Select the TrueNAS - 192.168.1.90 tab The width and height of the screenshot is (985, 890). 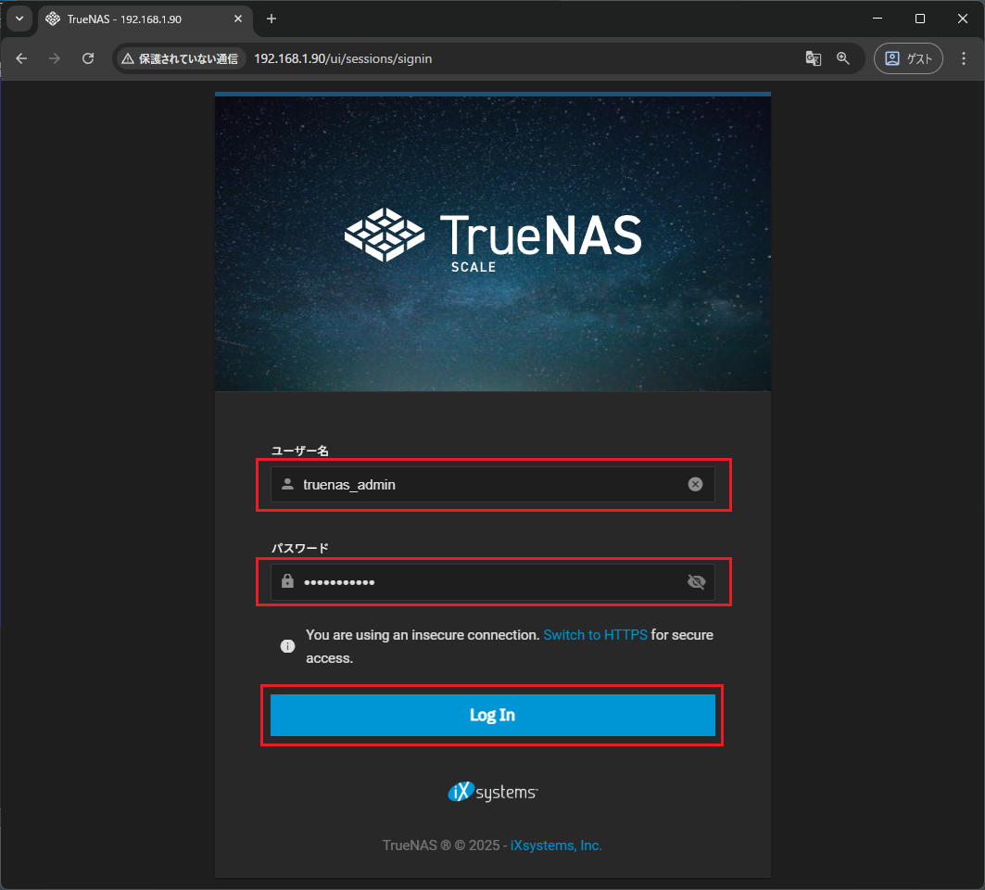pyautogui.click(x=145, y=19)
